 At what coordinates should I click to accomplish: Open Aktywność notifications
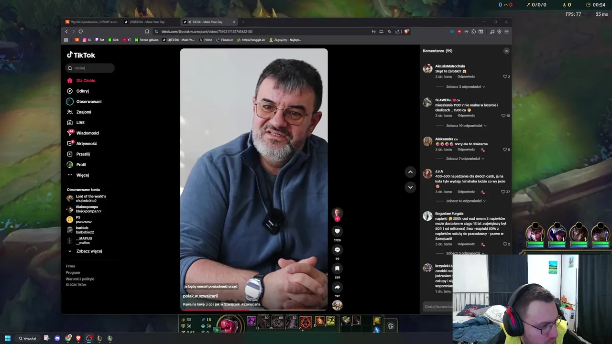click(x=82, y=143)
